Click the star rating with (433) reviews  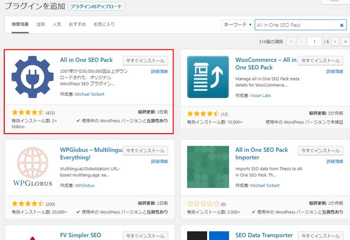coord(28,112)
